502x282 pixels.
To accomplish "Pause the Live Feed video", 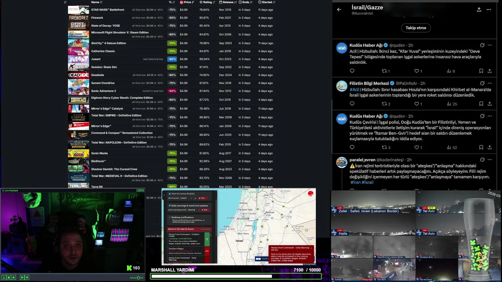I will click(9, 277).
